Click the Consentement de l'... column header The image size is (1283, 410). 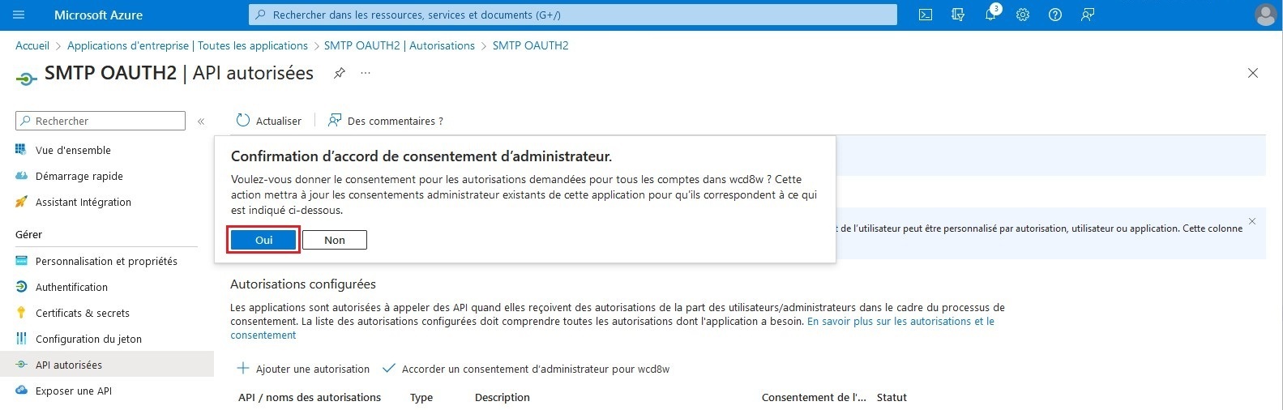point(814,397)
